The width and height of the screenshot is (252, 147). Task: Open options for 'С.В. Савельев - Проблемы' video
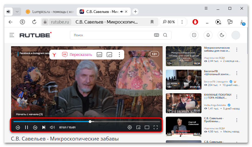237,120
